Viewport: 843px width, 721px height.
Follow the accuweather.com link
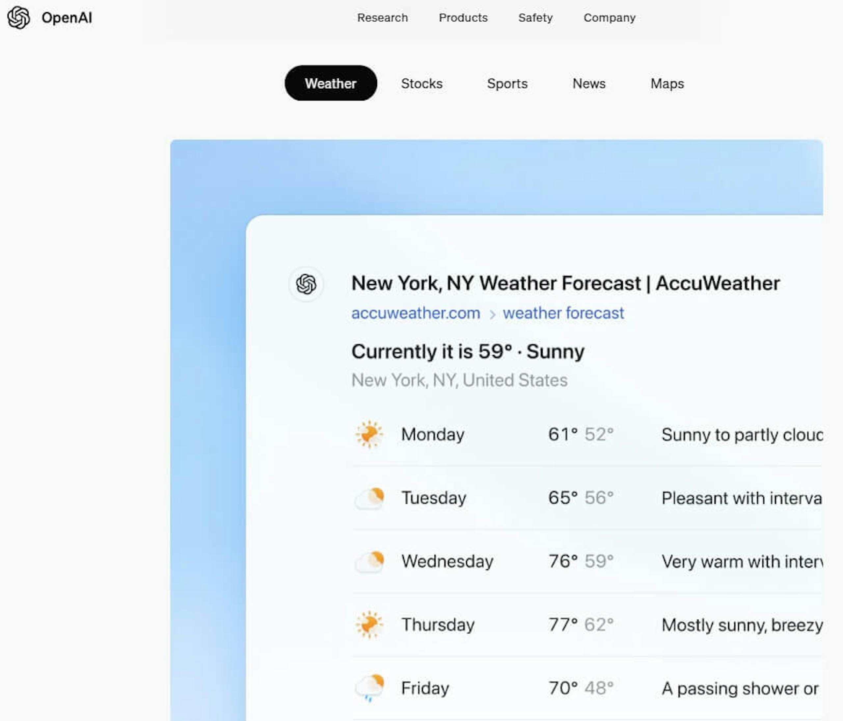point(416,313)
